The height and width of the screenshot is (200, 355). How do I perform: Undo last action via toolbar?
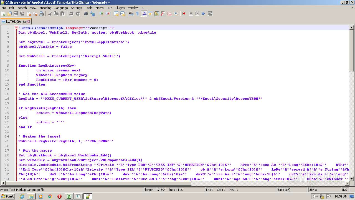(71, 14)
